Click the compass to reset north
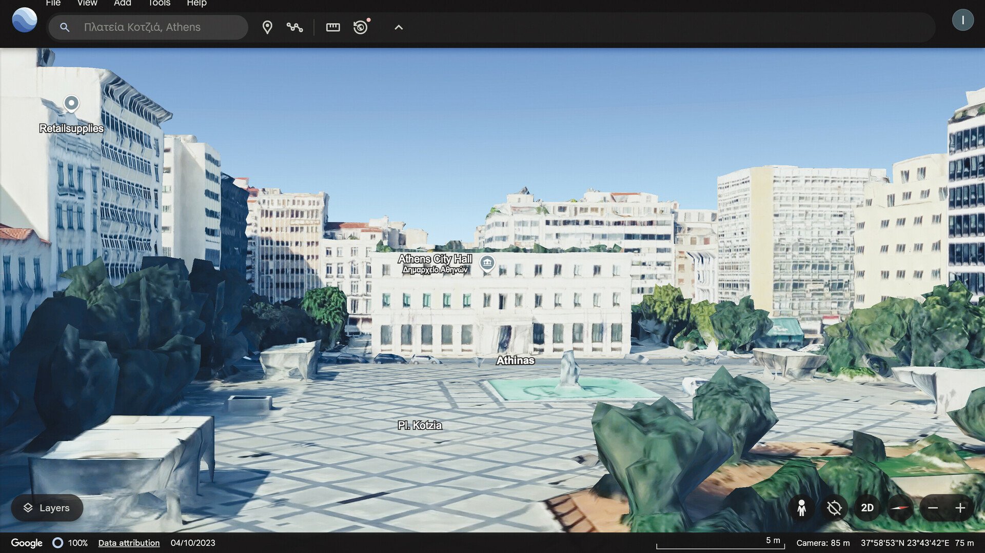 pos(900,508)
